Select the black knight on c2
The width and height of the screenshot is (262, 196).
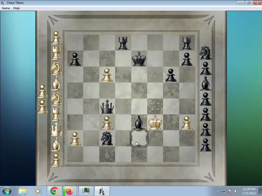coord(107,138)
